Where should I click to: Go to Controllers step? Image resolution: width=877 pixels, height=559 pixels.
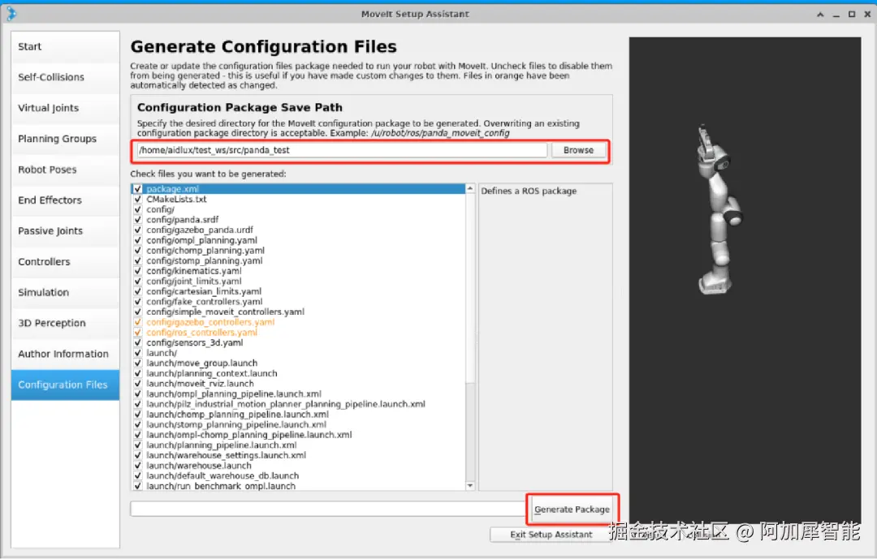point(66,261)
